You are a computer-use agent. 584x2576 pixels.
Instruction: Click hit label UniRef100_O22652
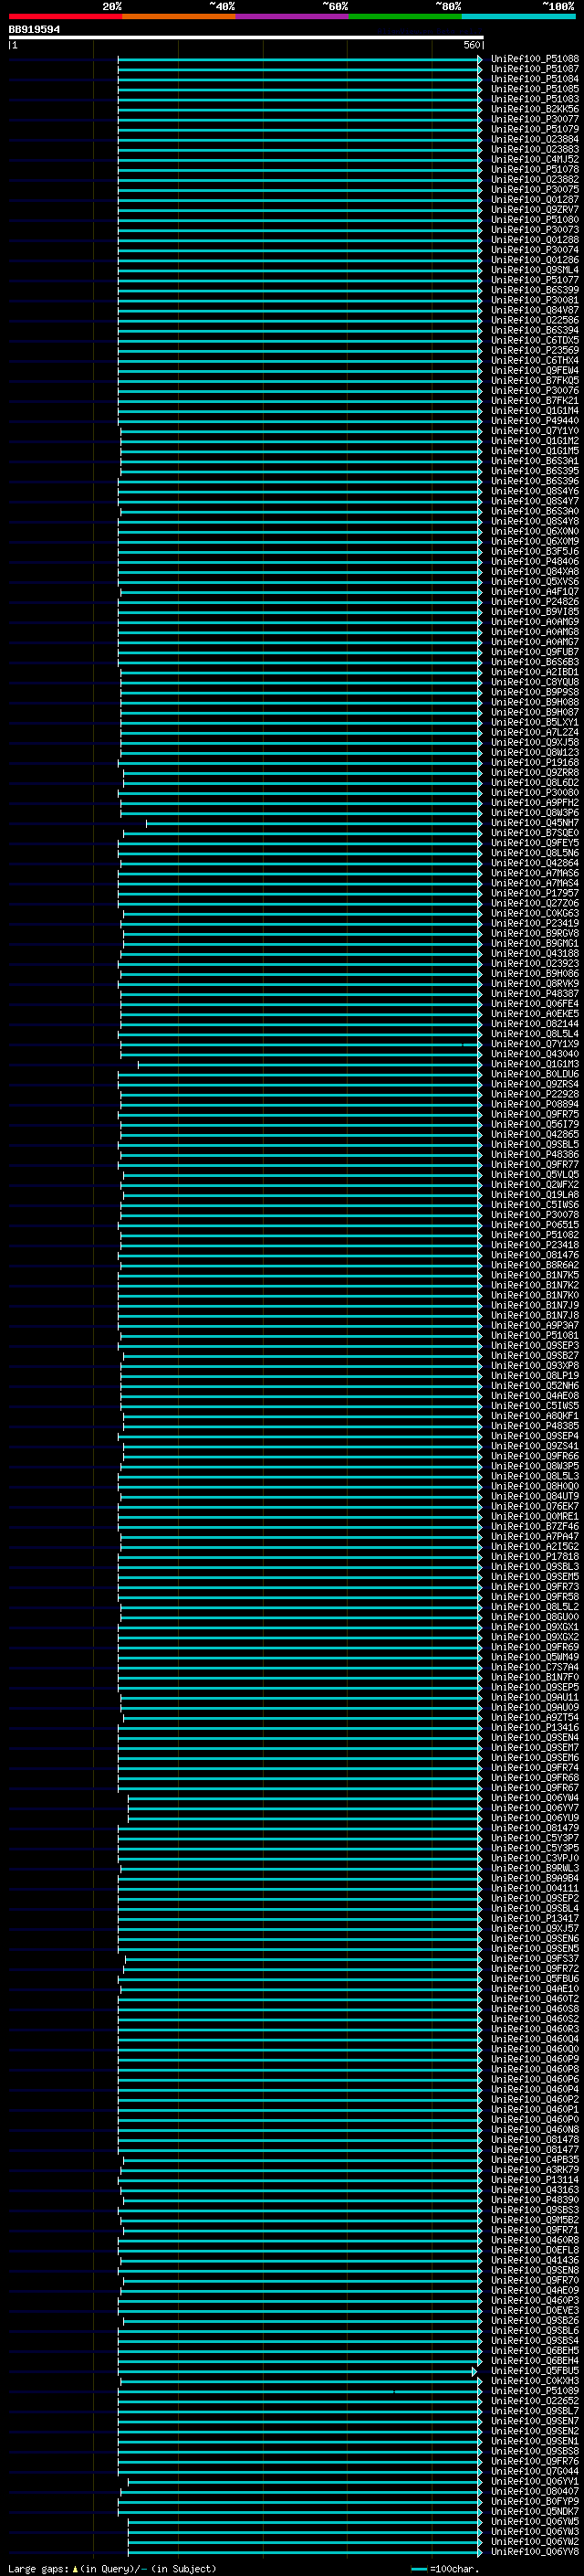(535, 2400)
